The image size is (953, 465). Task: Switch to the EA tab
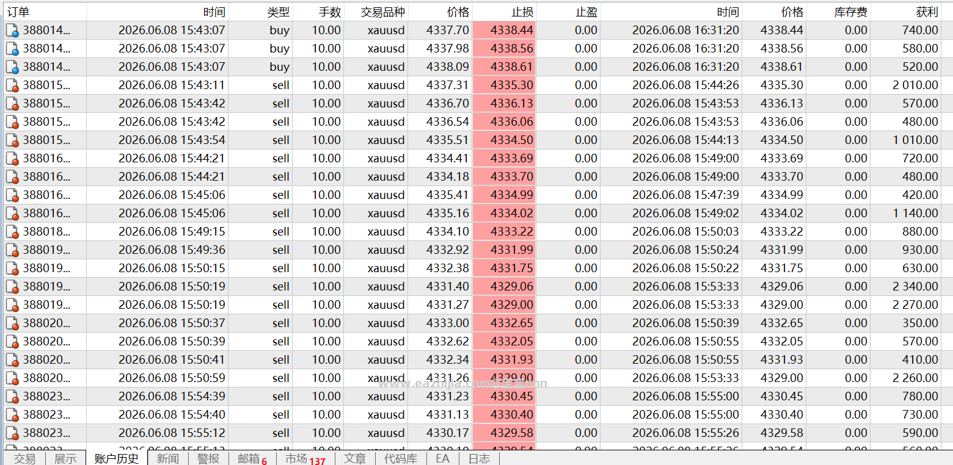[x=443, y=458]
